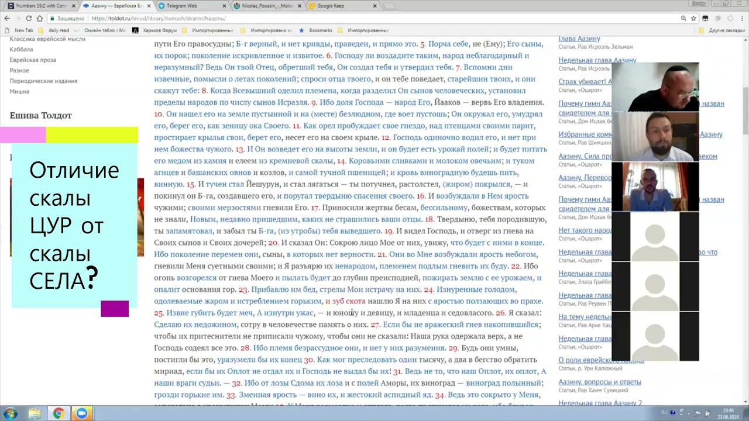Image resolution: width=749 pixels, height=421 pixels.
Task: Click the 'Ешива Толдот' heading
Action: [41, 115]
